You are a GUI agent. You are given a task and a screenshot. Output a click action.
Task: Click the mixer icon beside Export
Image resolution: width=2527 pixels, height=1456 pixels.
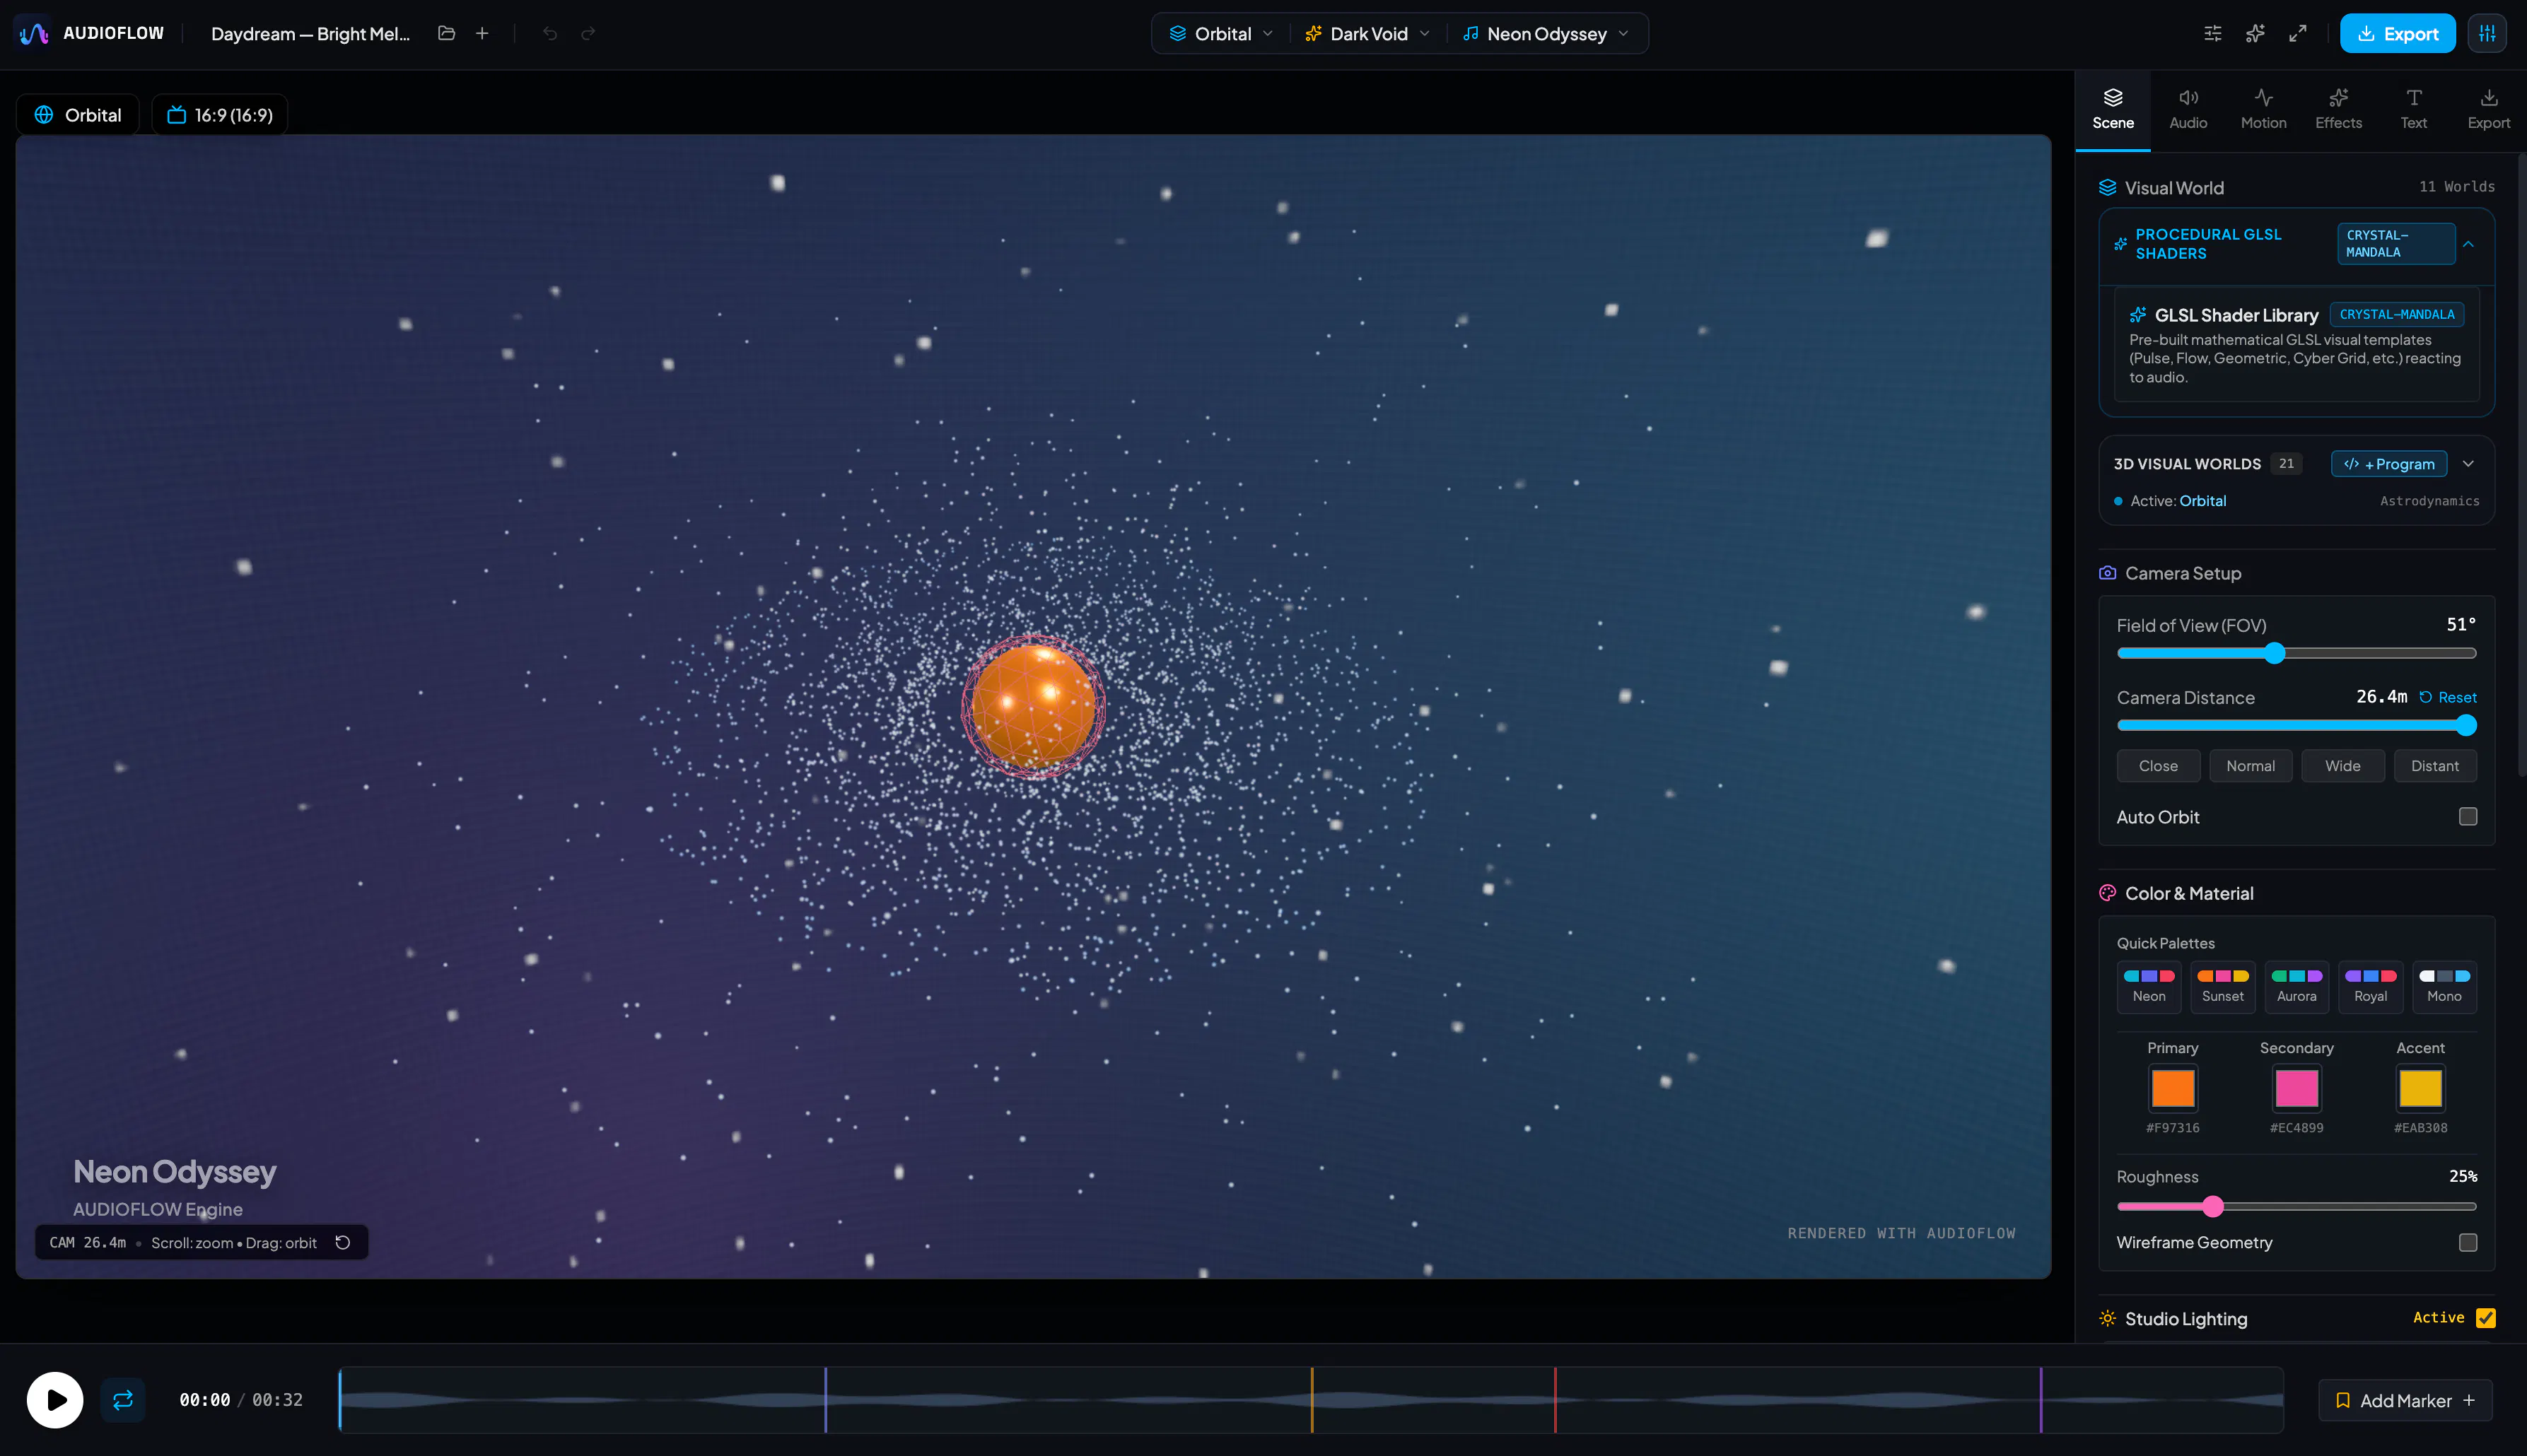click(2487, 33)
